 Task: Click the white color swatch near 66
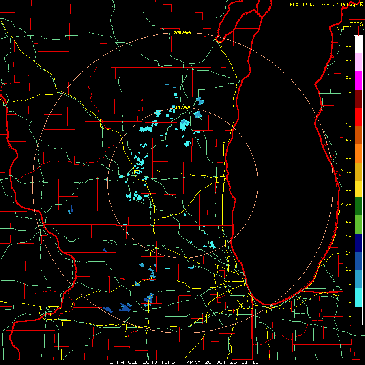coord(358,45)
